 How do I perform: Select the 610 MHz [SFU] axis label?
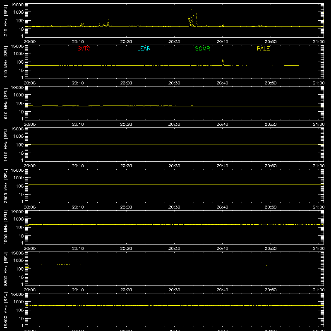pos(5,103)
